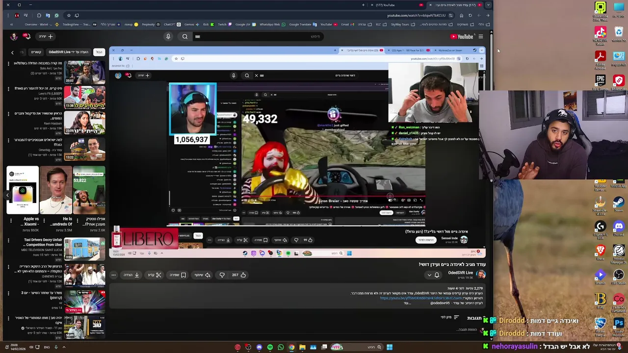The height and width of the screenshot is (353, 628).
Task: Open the Chrome three-dot menu
Action: [8, 15]
